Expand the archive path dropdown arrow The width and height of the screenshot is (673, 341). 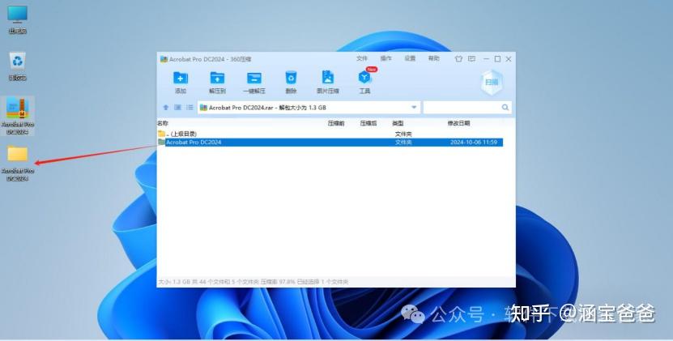click(x=414, y=108)
